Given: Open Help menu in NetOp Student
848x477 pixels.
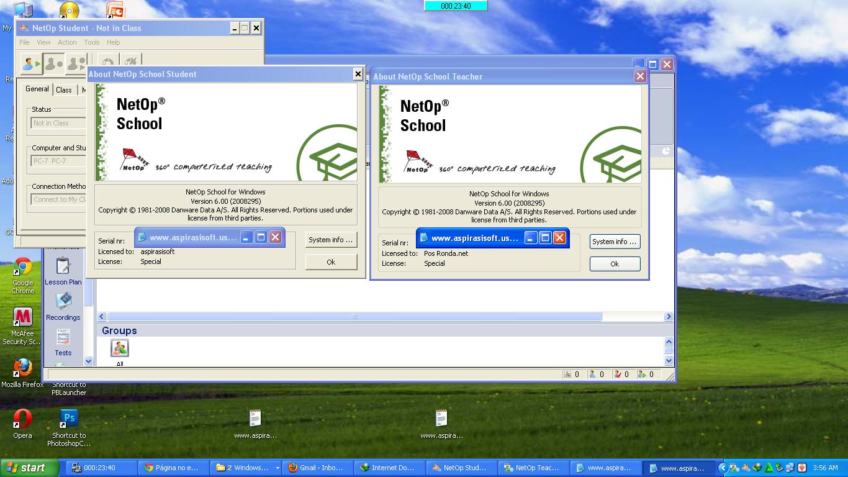Looking at the screenshot, I should point(113,42).
